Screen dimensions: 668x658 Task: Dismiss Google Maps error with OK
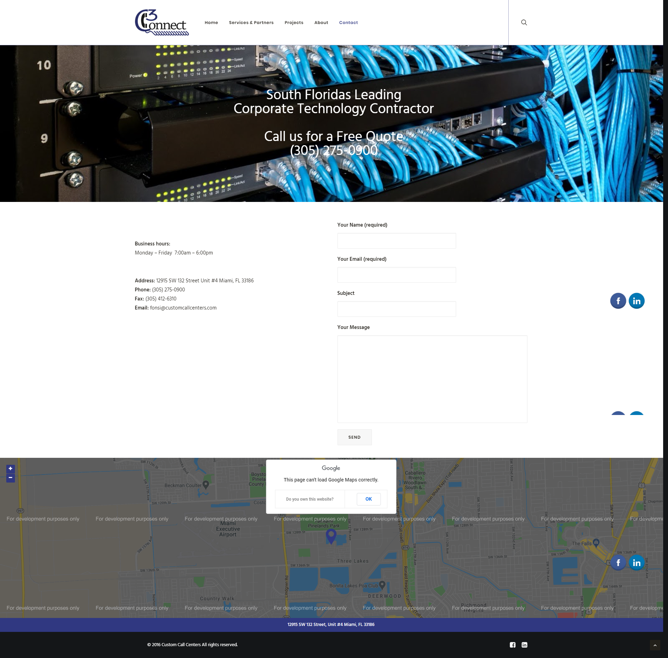(x=368, y=499)
